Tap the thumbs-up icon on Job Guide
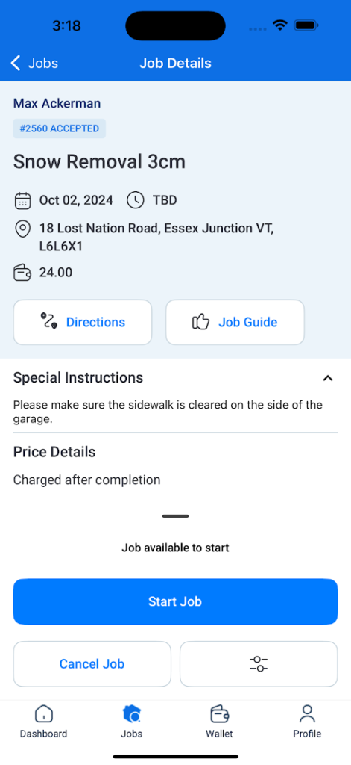Viewport: 351px width, 765px height. click(200, 322)
